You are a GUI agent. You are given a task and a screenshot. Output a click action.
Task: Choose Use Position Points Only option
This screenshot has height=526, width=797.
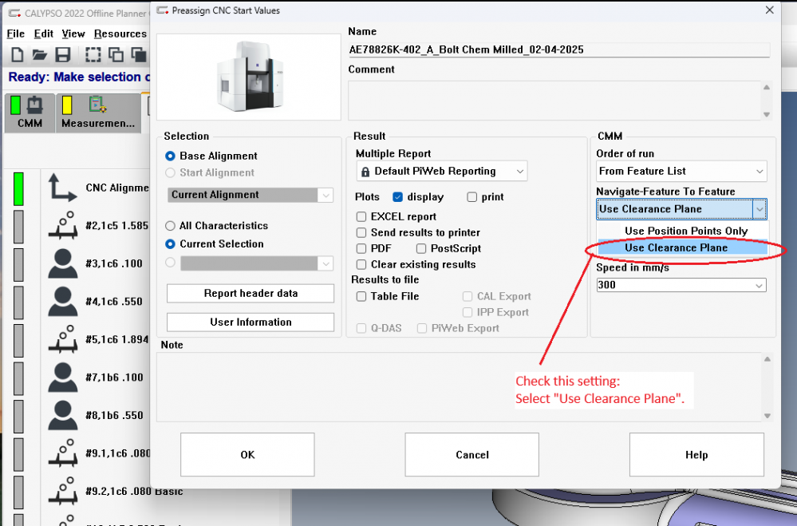685,231
